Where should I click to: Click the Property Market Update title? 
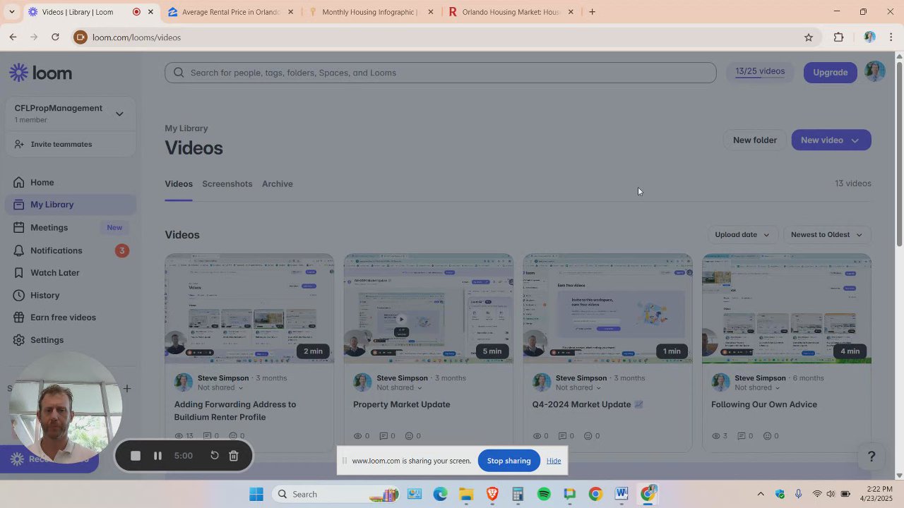click(401, 404)
